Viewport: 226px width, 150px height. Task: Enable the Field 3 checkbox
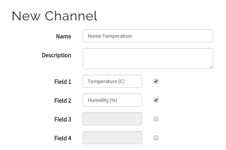click(156, 119)
